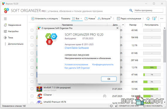Click the 25.07.2025 date cell
This screenshot has height=109, width=167.
point(117,96)
